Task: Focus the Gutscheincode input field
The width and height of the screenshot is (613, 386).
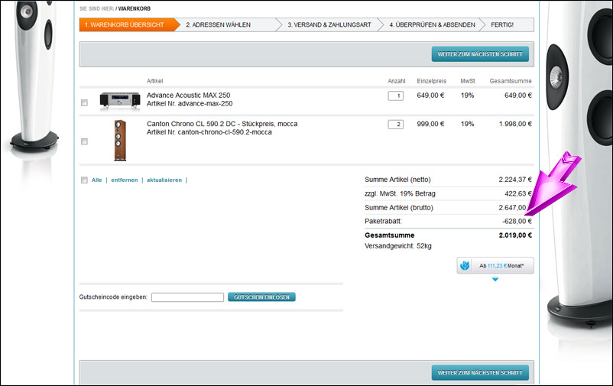Action: tap(187, 297)
